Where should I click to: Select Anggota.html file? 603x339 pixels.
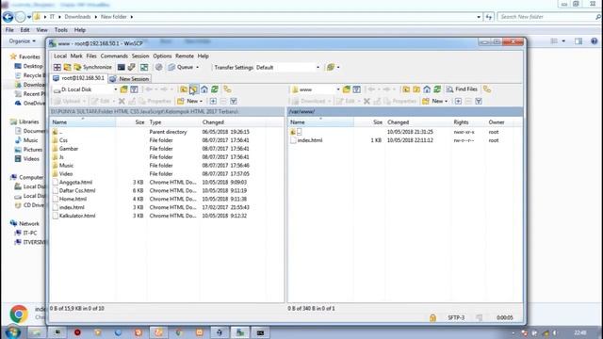click(75, 182)
